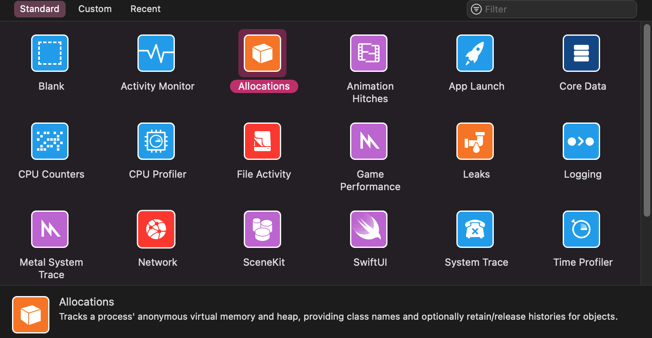Pick the CPU Profiler template icon
This screenshot has height=338, width=652.
coord(156,141)
